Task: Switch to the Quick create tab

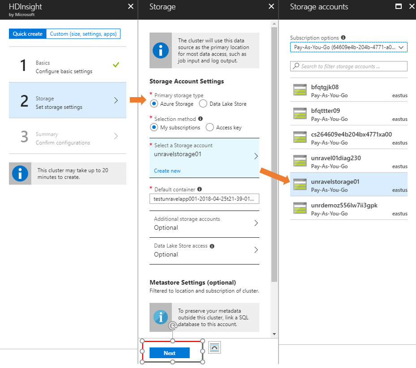Action: [x=28, y=34]
